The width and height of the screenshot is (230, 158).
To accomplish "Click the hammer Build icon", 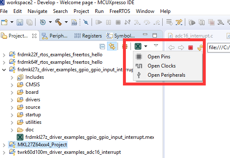I will pos(59,22).
